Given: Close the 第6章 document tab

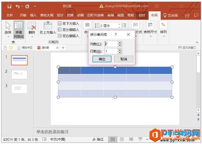Looking at the screenshot, I should pos(57,48).
